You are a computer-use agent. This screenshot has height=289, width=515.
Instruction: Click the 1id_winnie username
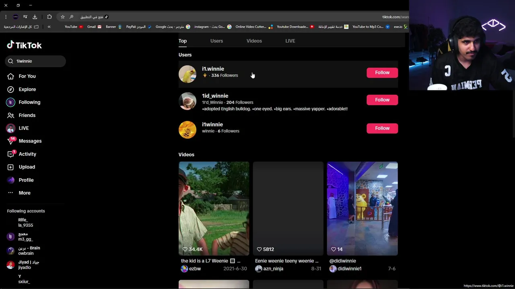[x=215, y=96]
